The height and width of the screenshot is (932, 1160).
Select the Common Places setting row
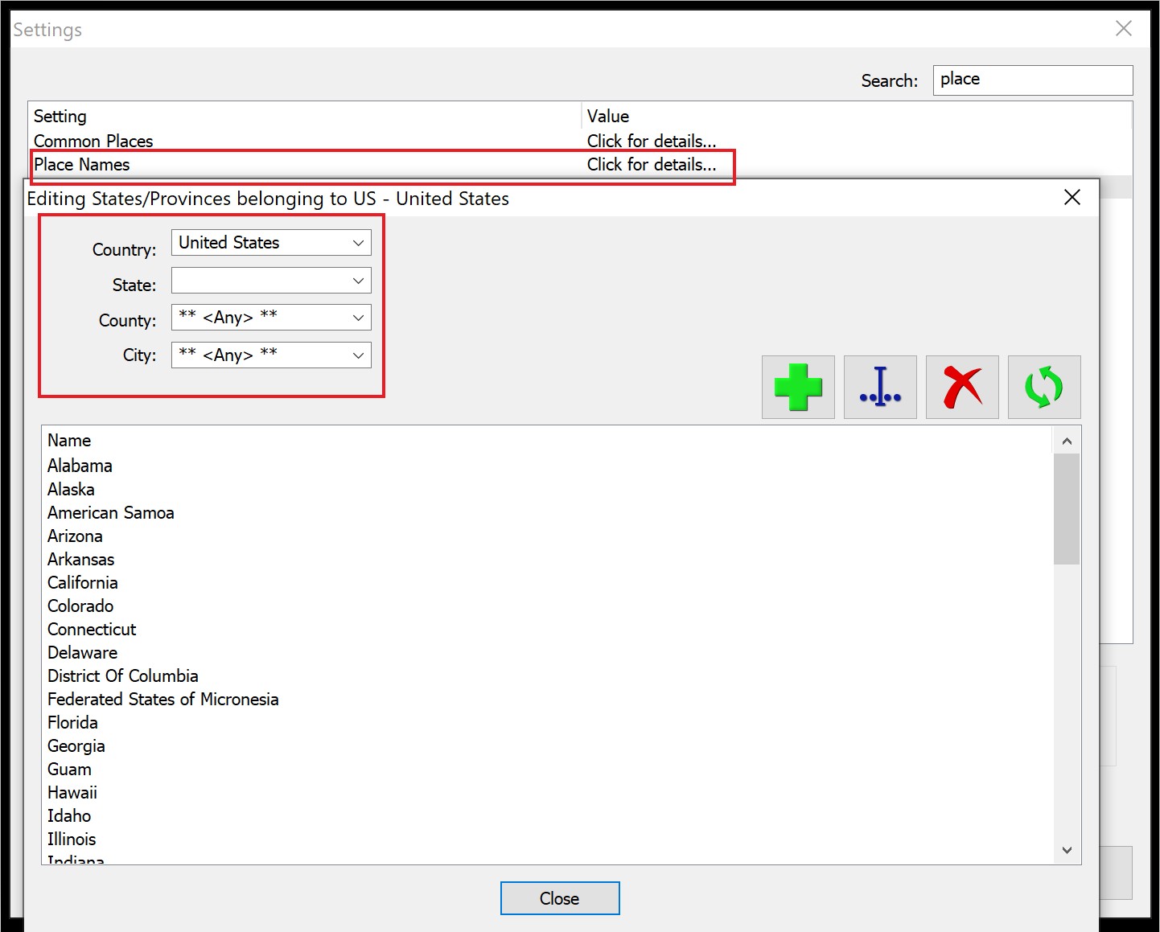click(x=579, y=141)
